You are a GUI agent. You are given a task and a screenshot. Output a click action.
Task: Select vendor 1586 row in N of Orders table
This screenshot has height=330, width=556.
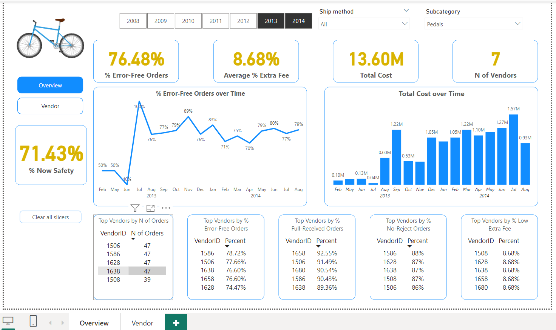(132, 254)
